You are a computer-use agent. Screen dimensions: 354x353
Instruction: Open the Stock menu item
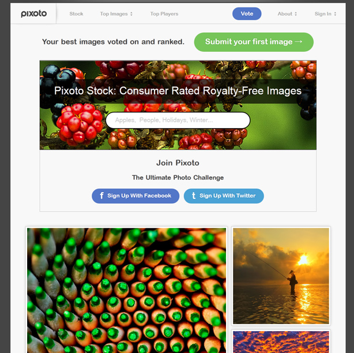pyautogui.click(x=76, y=14)
